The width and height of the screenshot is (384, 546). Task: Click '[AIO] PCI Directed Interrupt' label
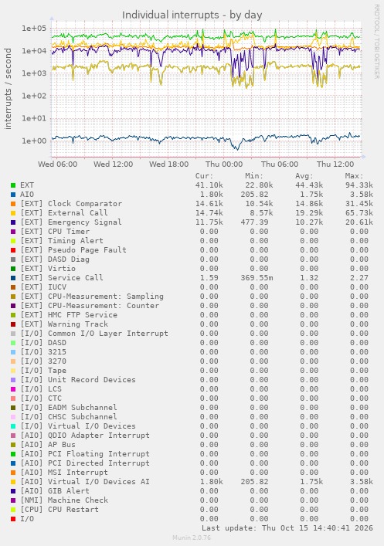(x=85, y=463)
